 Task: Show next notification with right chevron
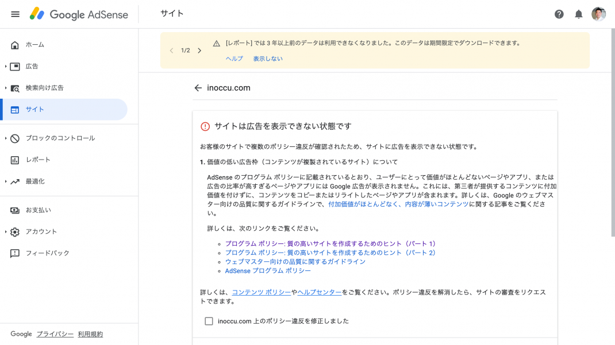pyautogui.click(x=199, y=51)
